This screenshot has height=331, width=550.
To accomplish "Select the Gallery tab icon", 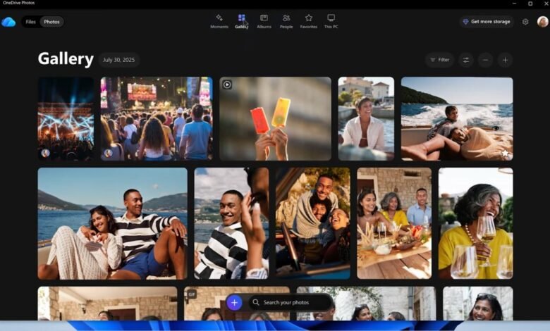I will coord(241,18).
